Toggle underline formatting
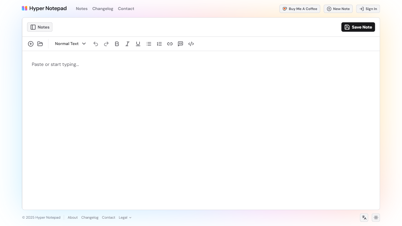402x226 pixels. (138, 44)
